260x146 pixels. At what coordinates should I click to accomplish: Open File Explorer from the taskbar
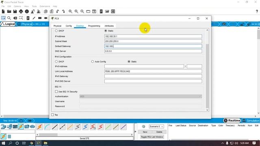pyautogui.click(x=45, y=143)
